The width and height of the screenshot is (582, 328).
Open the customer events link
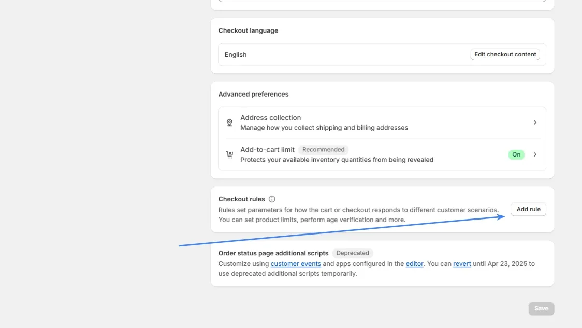pos(296,263)
